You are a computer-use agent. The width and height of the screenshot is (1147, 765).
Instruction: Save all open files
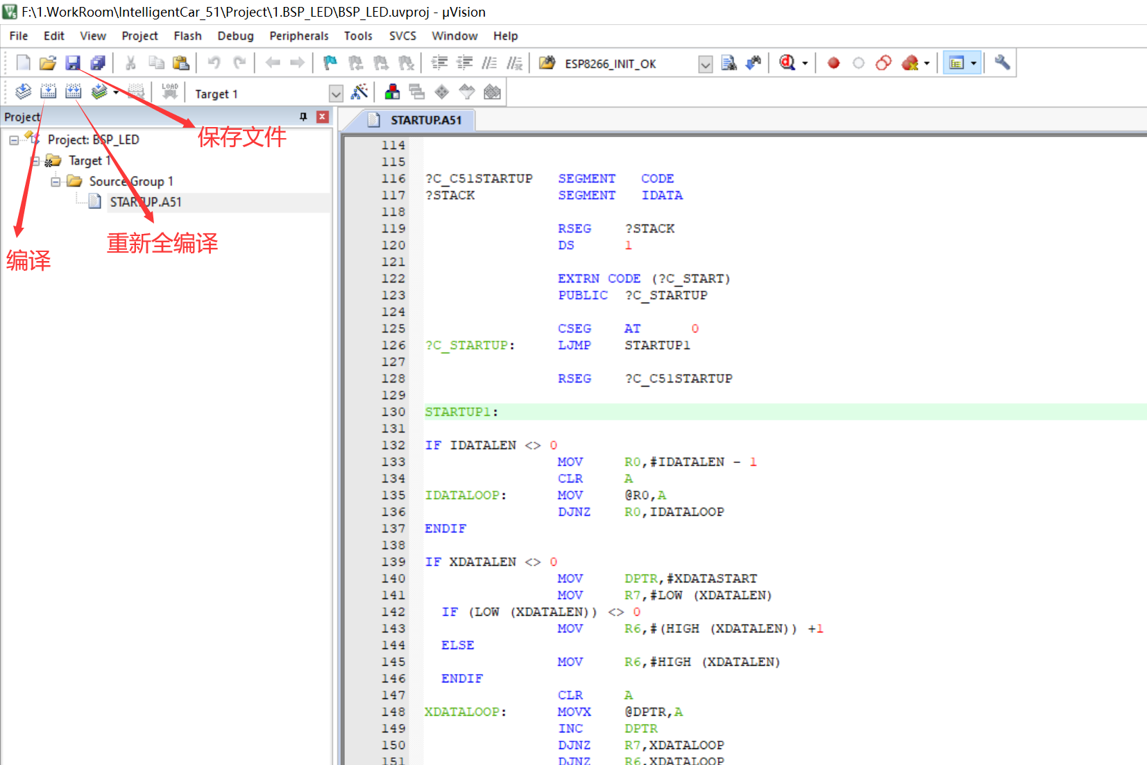[x=98, y=63]
